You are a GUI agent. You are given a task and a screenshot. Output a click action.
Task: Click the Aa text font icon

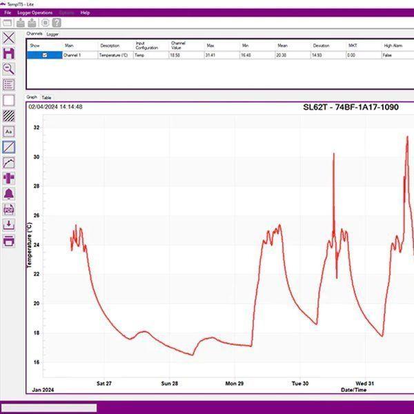point(9,131)
